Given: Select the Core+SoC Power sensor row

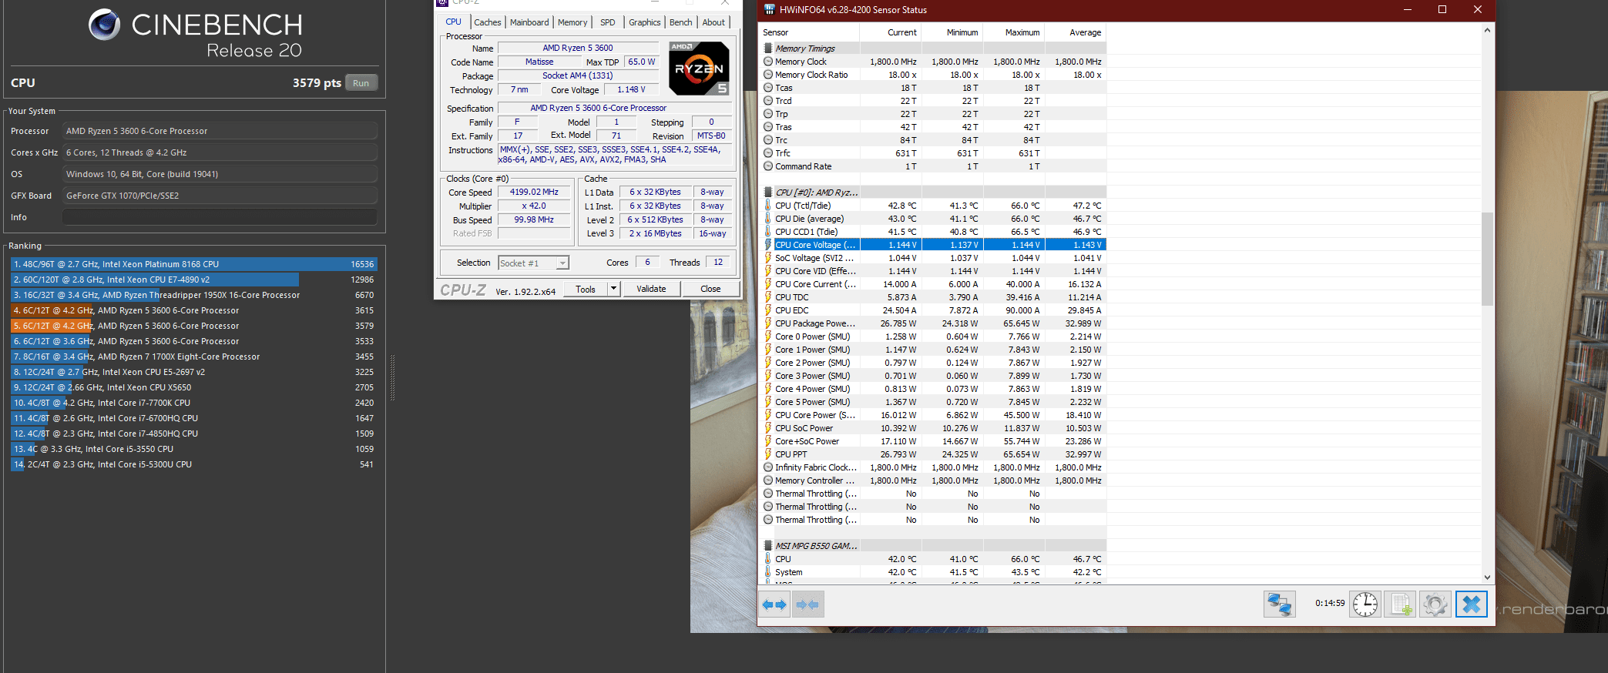Looking at the screenshot, I should (933, 441).
